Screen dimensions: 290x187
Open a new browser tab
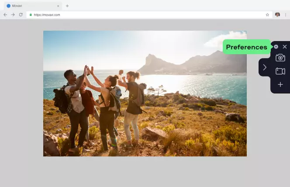(x=67, y=6)
